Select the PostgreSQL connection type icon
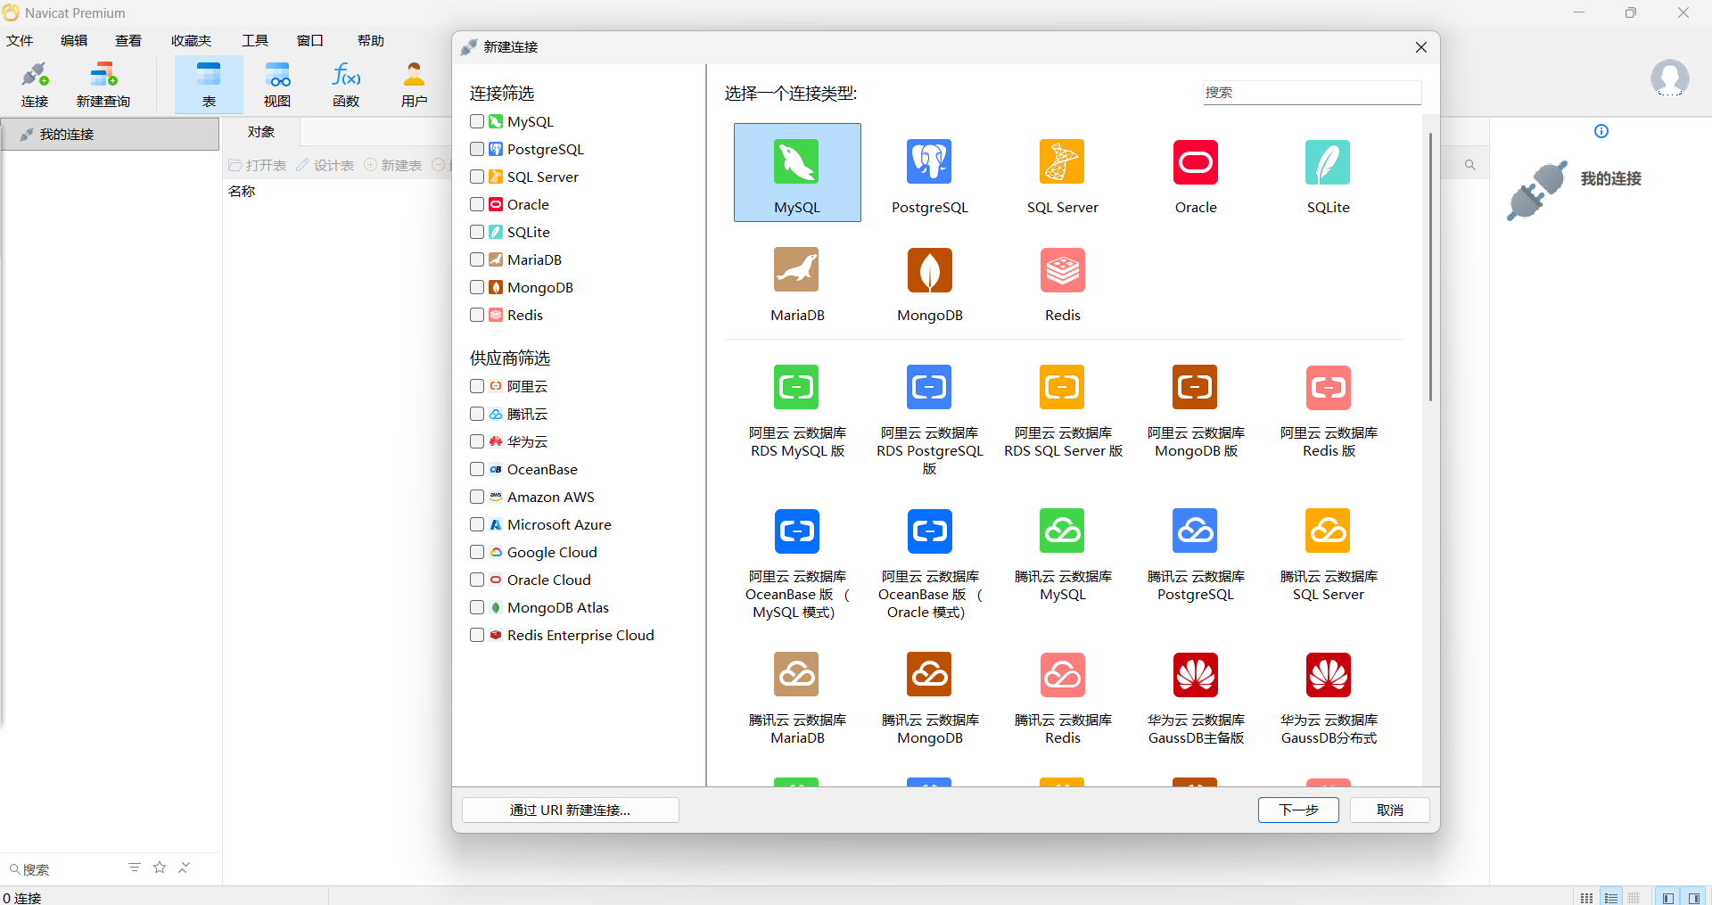Image resolution: width=1712 pixels, height=905 pixels. coord(929,163)
